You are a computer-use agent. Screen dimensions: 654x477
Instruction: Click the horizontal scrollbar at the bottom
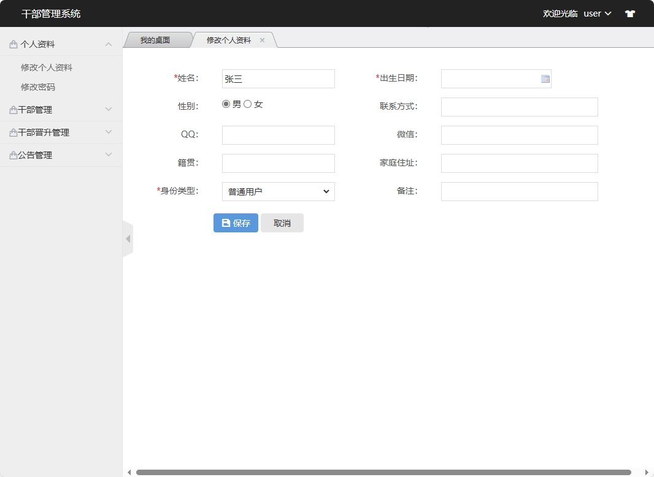(x=383, y=472)
